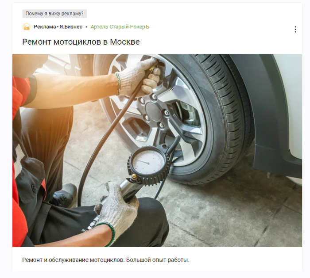Click the mechanic's black boot in the photo
Viewport: 310px width, 278px height.
click(x=64, y=195)
